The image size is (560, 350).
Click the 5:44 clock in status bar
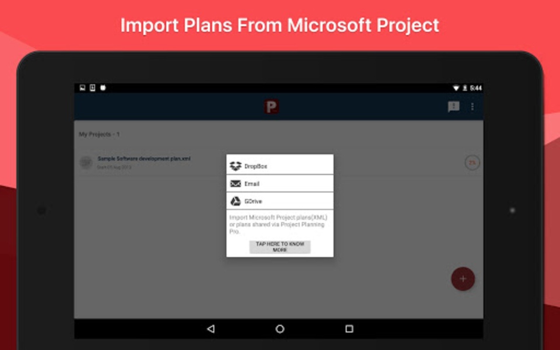click(476, 88)
